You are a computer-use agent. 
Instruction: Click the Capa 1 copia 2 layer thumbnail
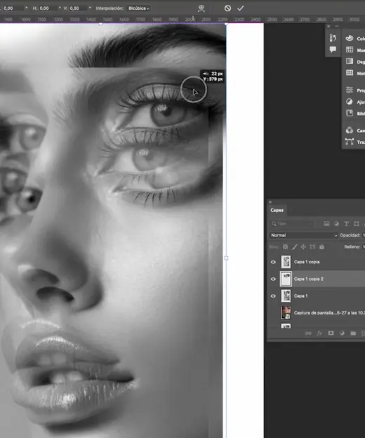(286, 279)
